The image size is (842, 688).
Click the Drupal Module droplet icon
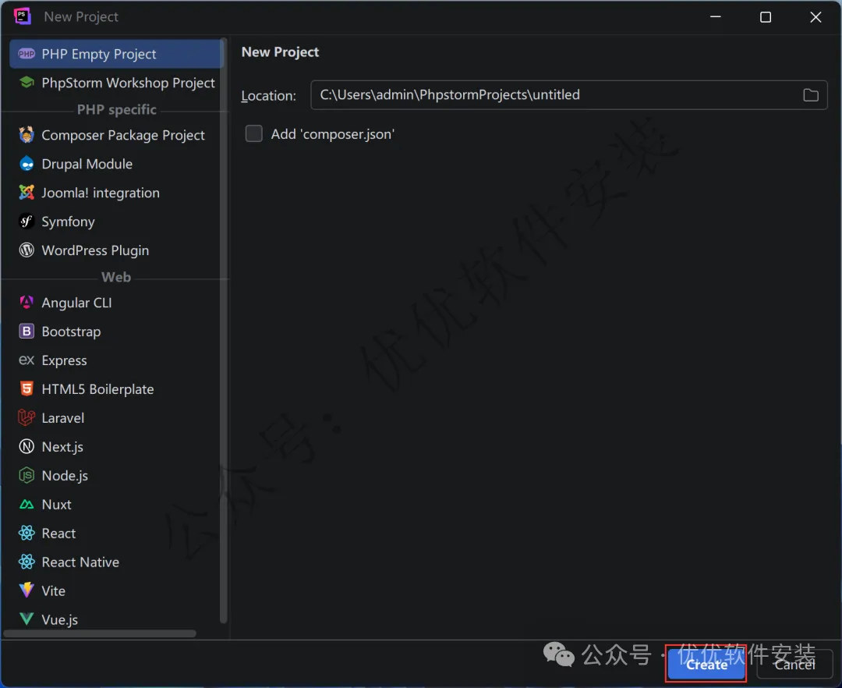click(27, 164)
